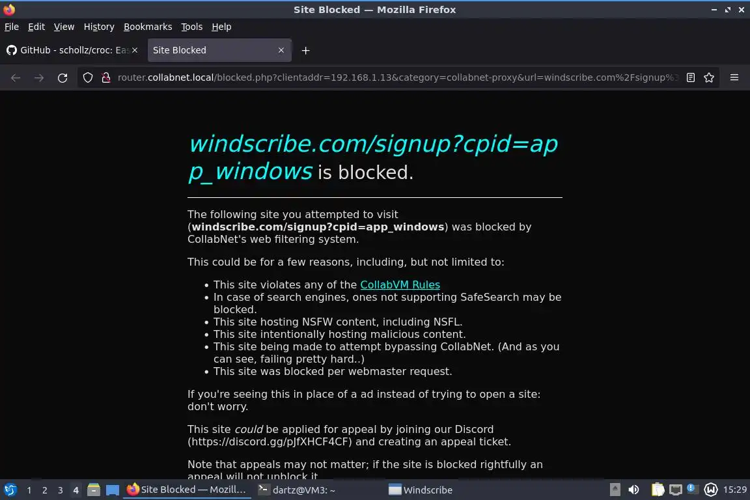Image resolution: width=750 pixels, height=500 pixels.
Task: Open the Help menu
Action: point(221,27)
